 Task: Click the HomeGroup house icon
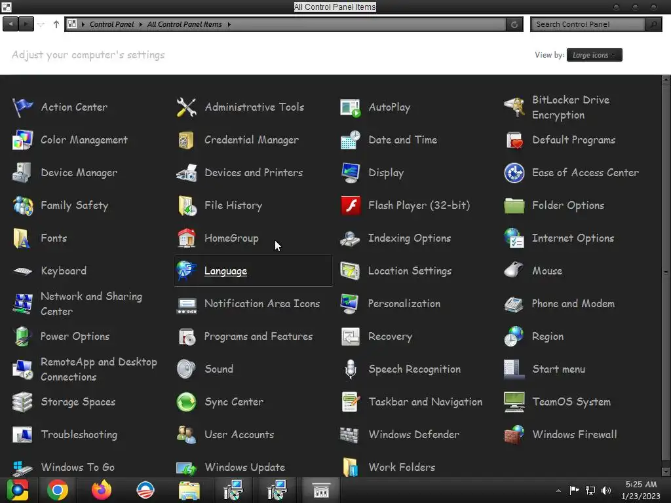click(186, 238)
